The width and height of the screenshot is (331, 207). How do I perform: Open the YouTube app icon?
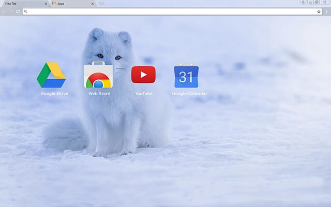[143, 75]
